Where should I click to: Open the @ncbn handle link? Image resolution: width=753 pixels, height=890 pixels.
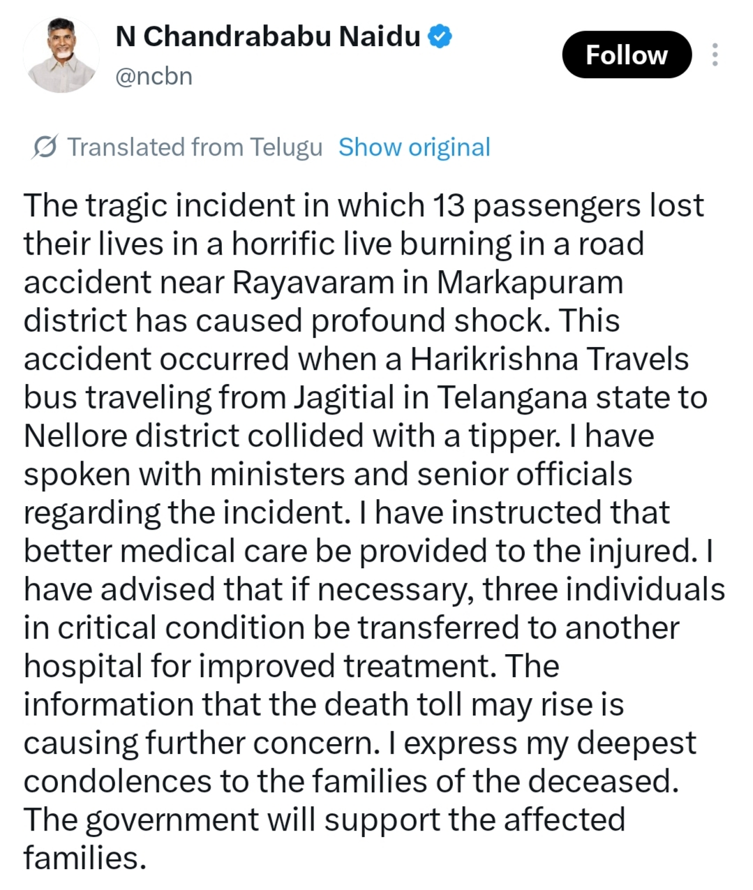tap(154, 76)
